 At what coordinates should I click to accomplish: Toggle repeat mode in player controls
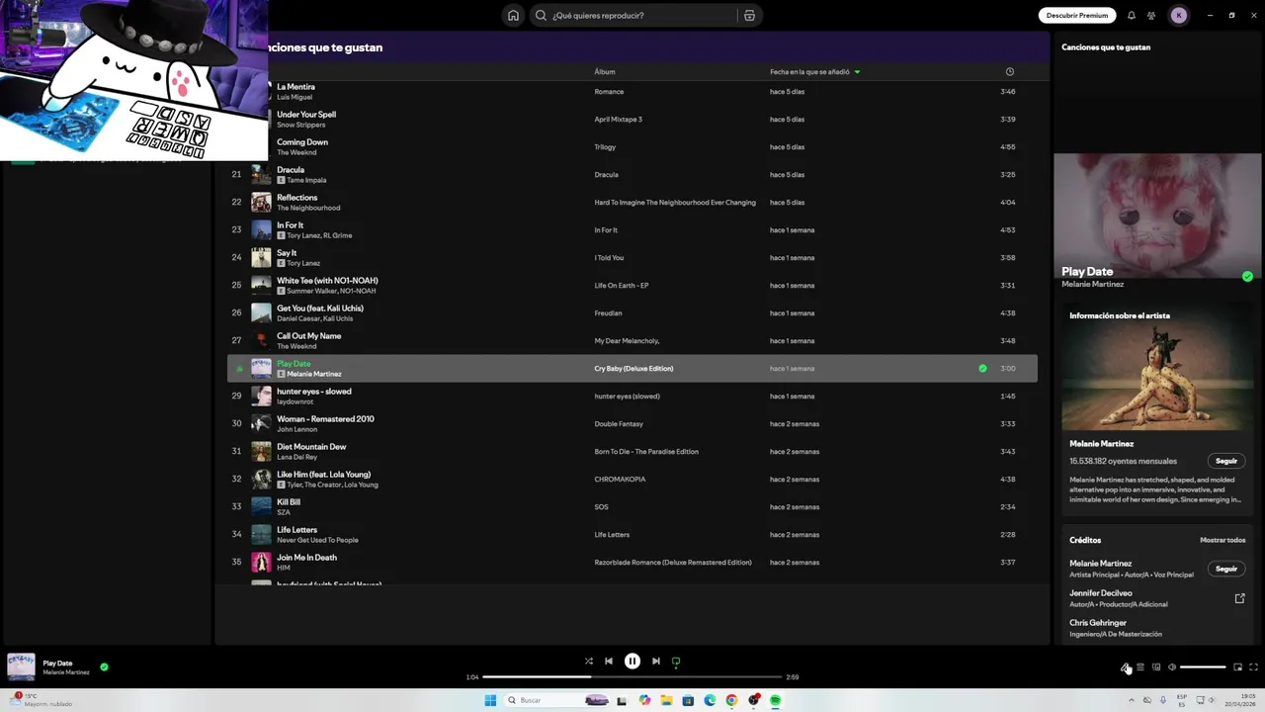tap(676, 661)
